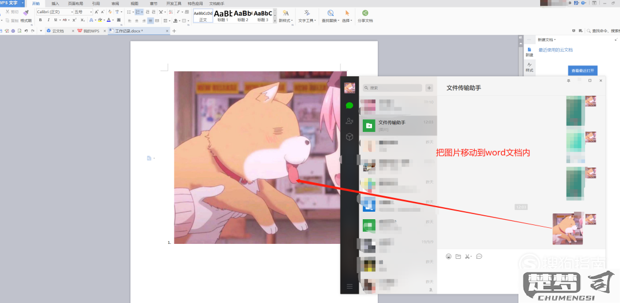
Task: Open the Text Tools icon
Action: coord(307,13)
